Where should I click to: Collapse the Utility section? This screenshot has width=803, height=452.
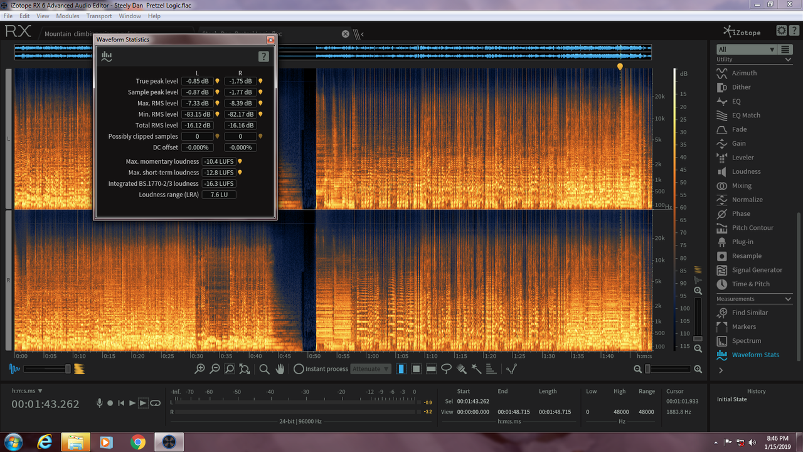(788, 60)
